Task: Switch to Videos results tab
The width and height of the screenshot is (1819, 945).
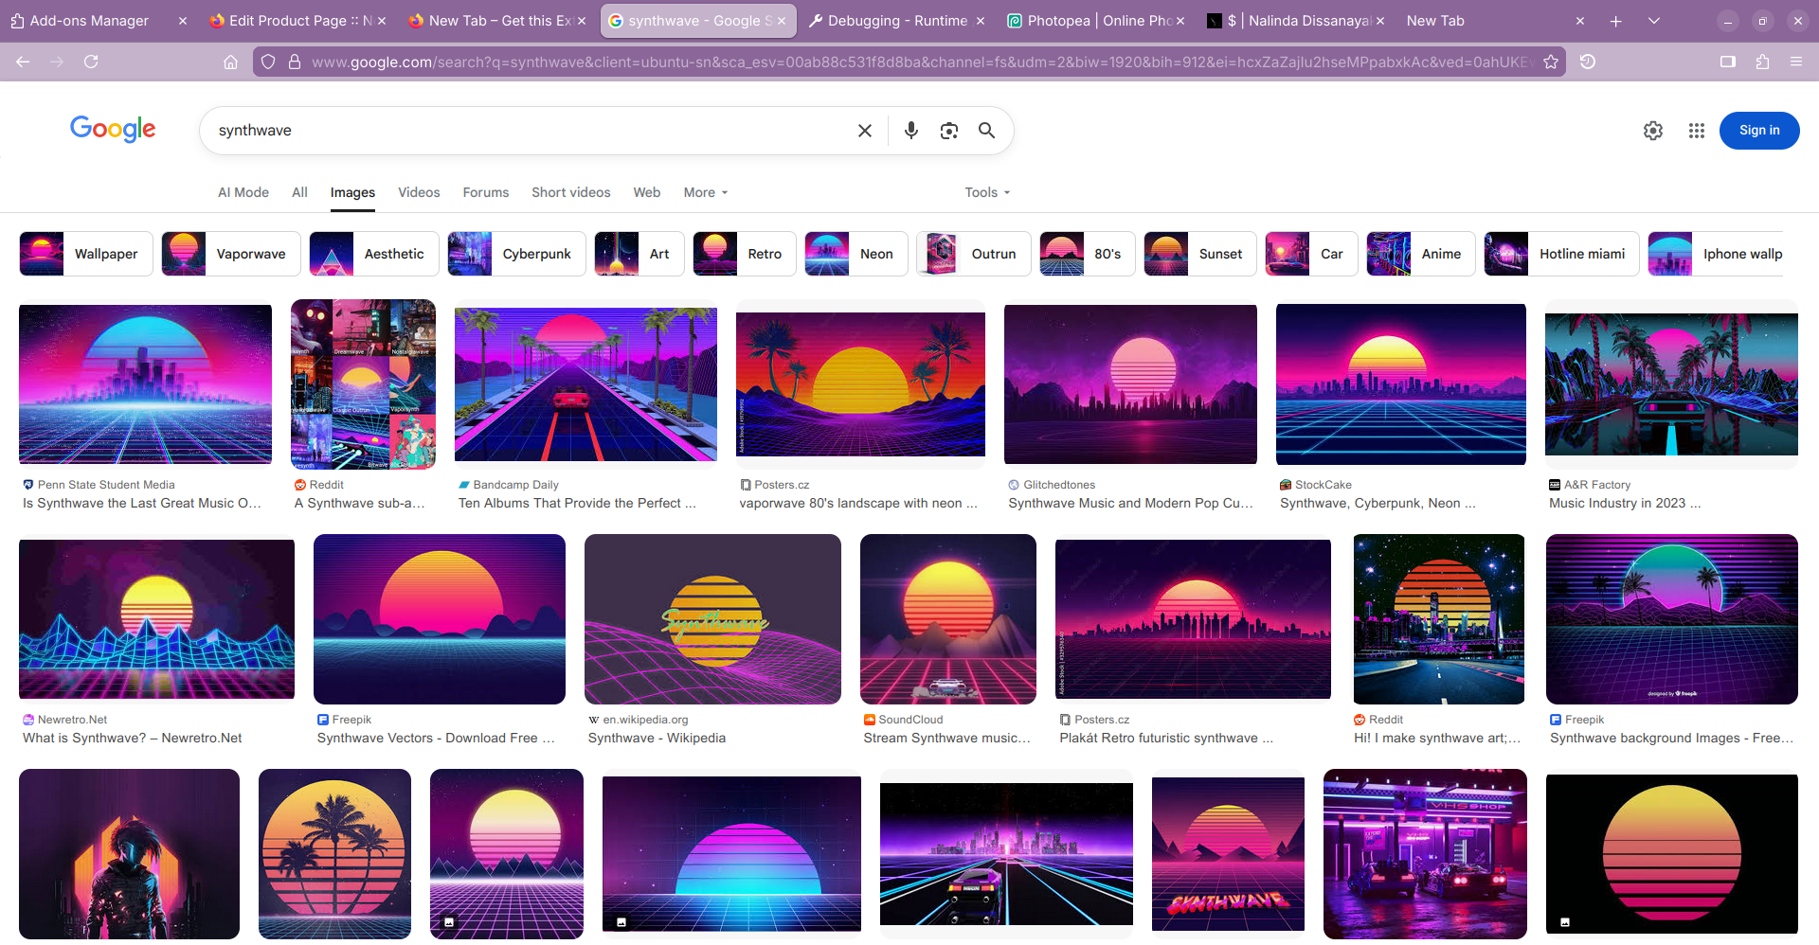Action: pyautogui.click(x=419, y=192)
